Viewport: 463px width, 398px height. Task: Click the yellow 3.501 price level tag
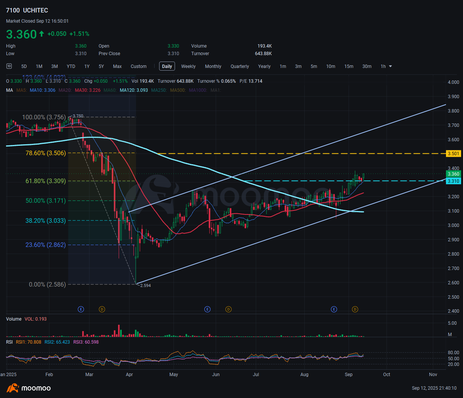[453, 153]
